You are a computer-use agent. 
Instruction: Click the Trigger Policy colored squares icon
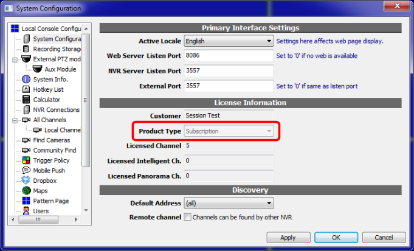tap(26, 160)
